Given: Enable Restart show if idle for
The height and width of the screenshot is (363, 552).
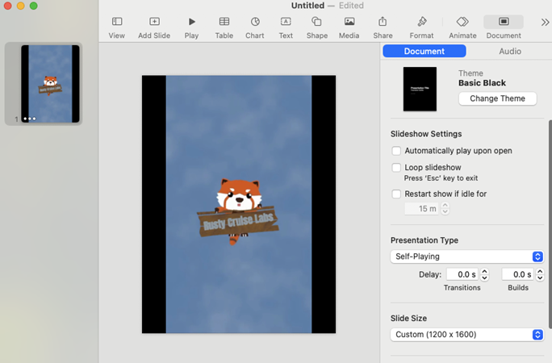Looking at the screenshot, I should (396, 194).
